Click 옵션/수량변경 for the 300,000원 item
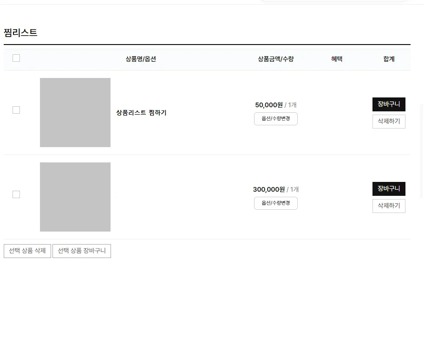 pyautogui.click(x=276, y=203)
